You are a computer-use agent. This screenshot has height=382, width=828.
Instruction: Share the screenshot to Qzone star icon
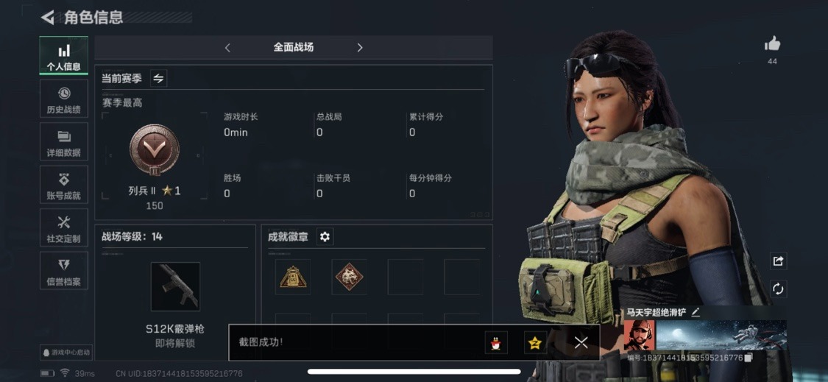click(x=535, y=342)
